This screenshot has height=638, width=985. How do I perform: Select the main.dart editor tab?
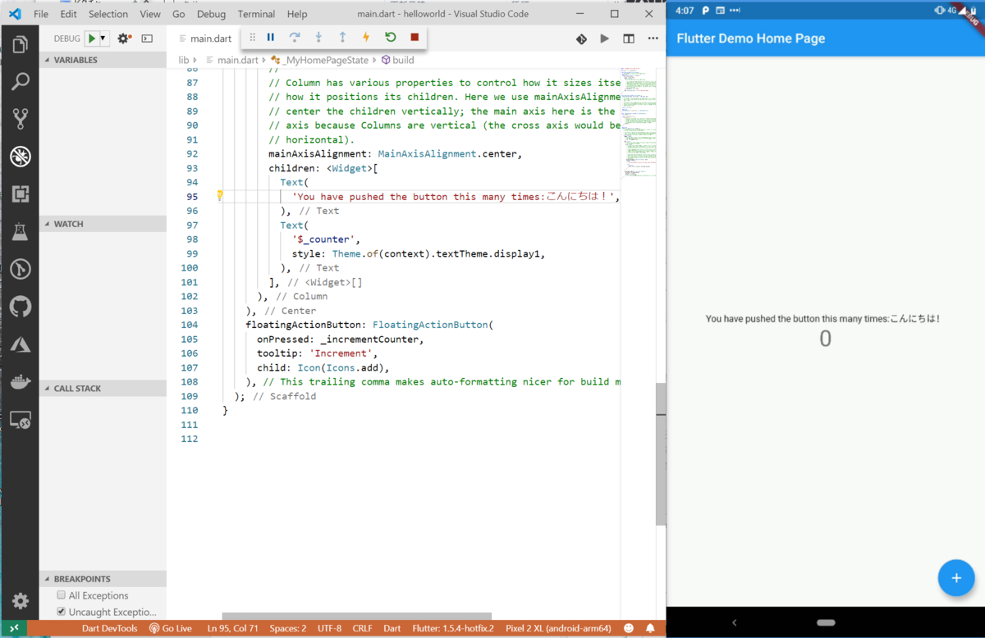[204, 39]
